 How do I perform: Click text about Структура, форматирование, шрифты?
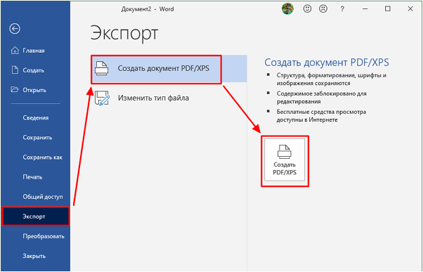[331, 79]
